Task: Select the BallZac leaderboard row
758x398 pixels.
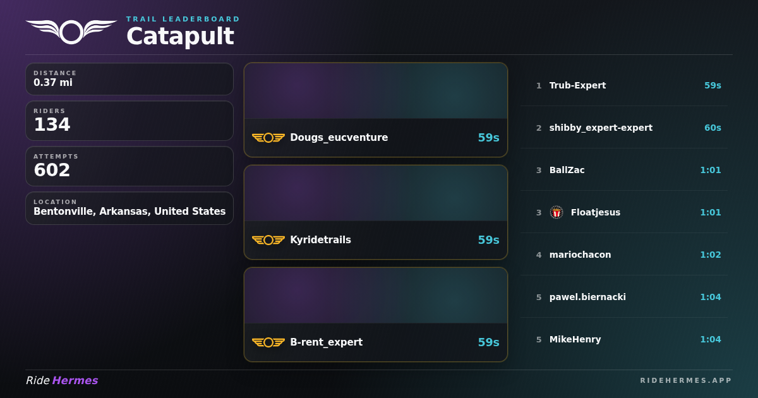Action: pos(624,170)
